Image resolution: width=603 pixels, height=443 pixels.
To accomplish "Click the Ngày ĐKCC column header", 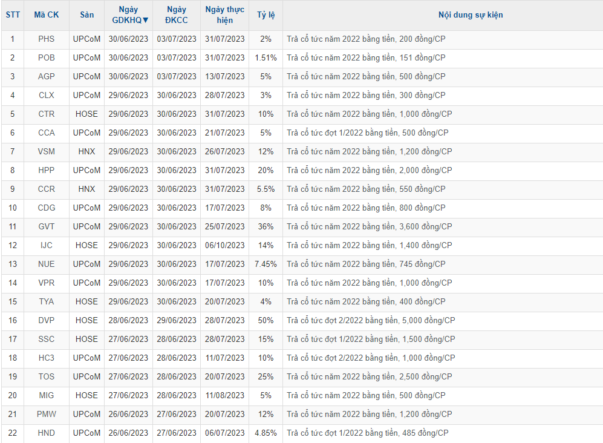I will point(176,15).
